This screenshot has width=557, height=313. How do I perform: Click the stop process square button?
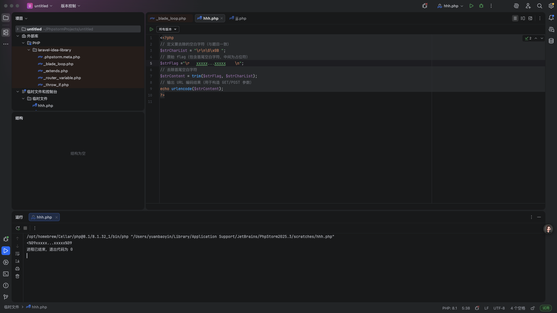[x=25, y=228]
